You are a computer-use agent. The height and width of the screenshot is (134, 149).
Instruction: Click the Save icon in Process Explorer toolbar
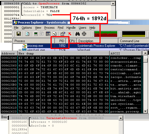[19, 34]
